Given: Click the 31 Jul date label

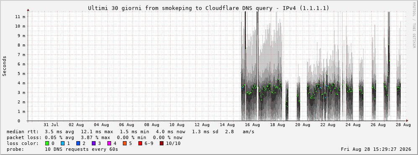Looking at the screenshot, I should (51, 125).
